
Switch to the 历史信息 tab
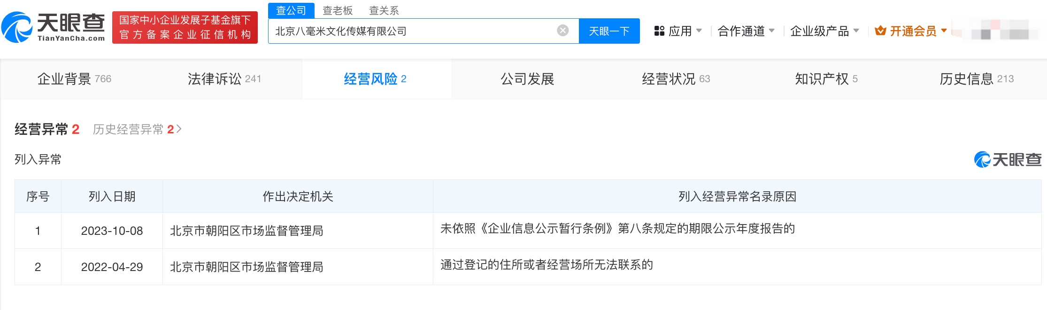point(977,79)
